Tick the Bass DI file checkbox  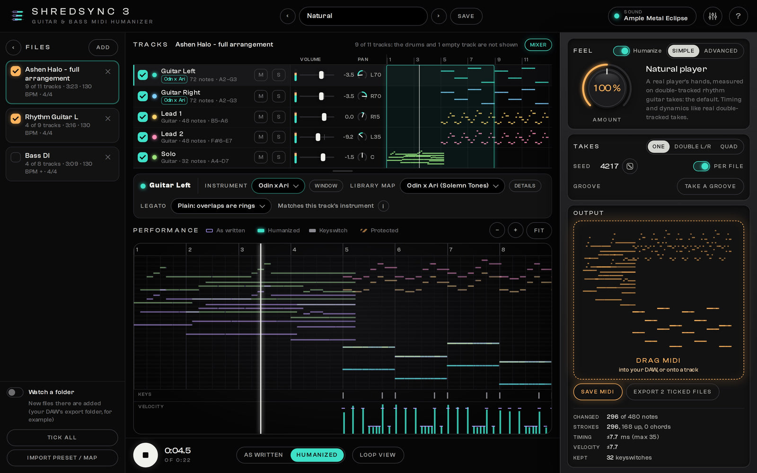16,157
